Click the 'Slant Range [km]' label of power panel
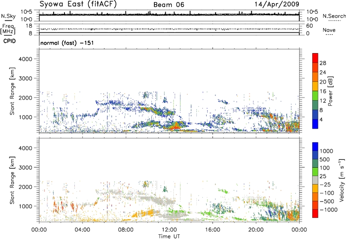The image size is (346, 239). 12,91
